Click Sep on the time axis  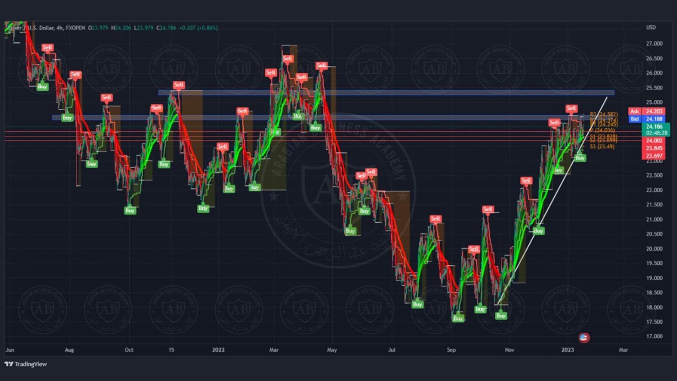coord(451,350)
